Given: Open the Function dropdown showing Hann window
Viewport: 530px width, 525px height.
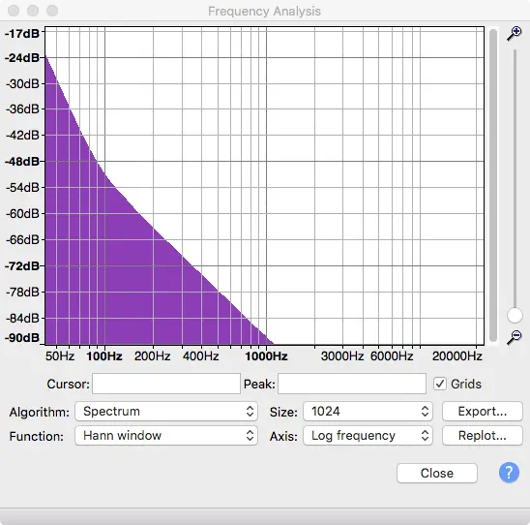Looking at the screenshot, I should pyautogui.click(x=166, y=435).
